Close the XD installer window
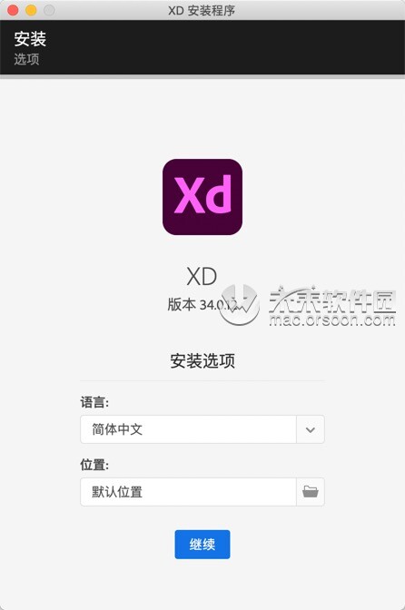 tap(13, 10)
